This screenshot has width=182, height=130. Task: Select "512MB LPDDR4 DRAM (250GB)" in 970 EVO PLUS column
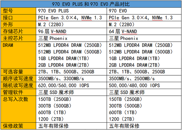(70, 45)
